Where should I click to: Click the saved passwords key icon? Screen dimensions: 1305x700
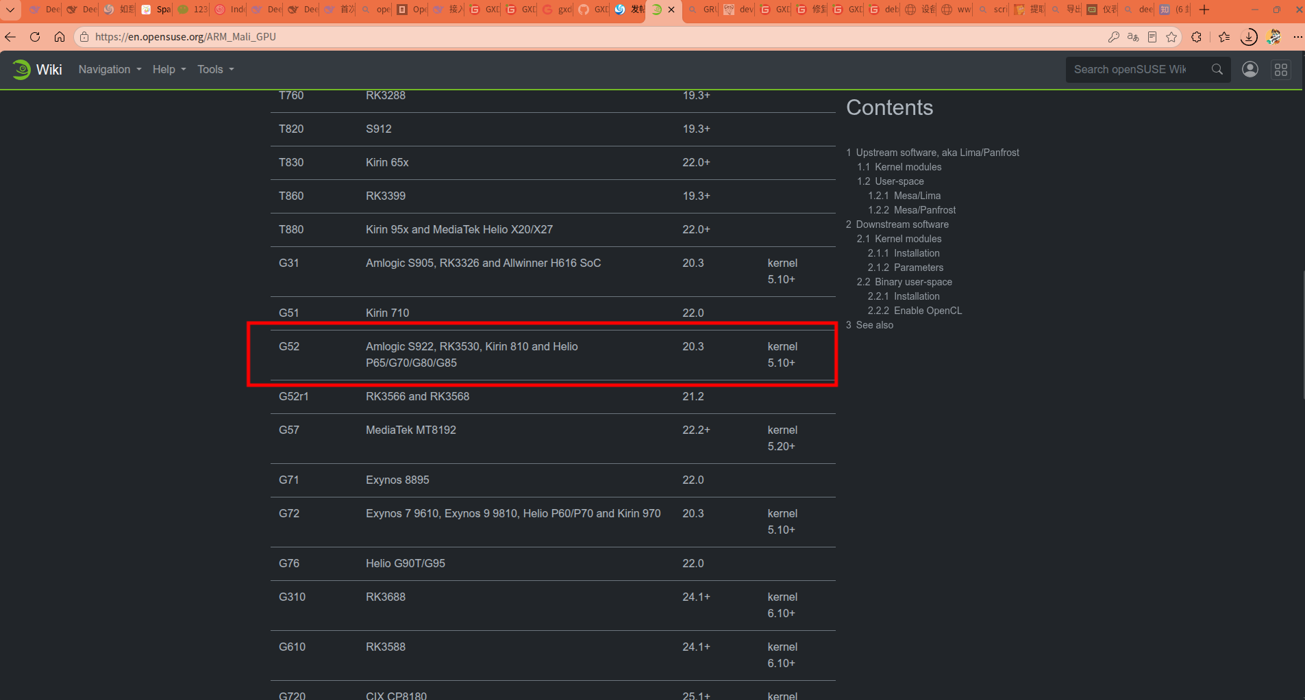1113,37
